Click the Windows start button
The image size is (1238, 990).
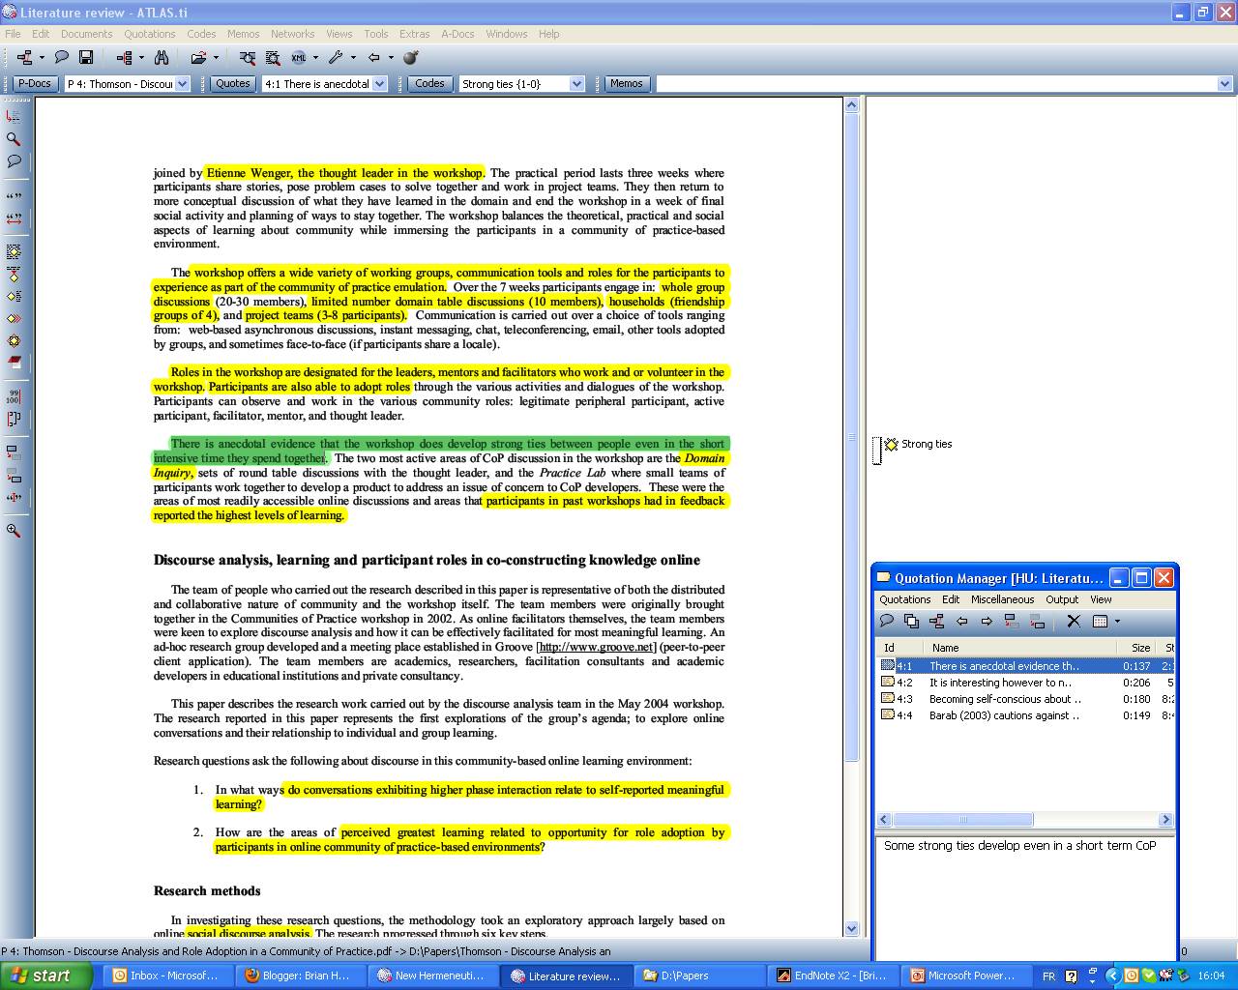[x=44, y=975]
